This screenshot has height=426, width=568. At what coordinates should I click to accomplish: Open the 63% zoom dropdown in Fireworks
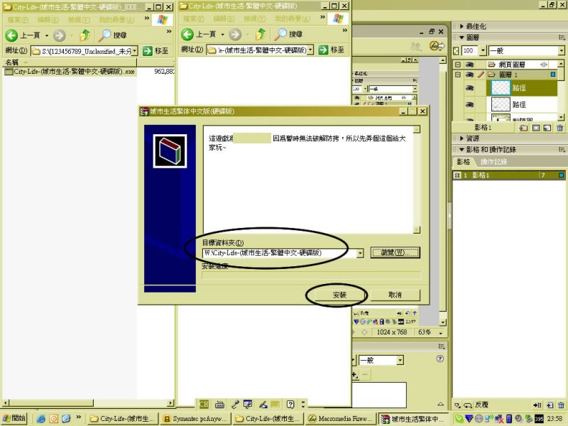pos(440,332)
